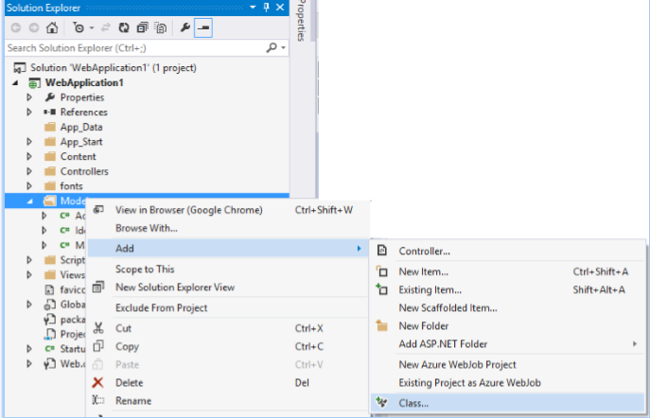Choose Existing Item... from Add submenu
This screenshot has width=650, height=418.
[508, 289]
